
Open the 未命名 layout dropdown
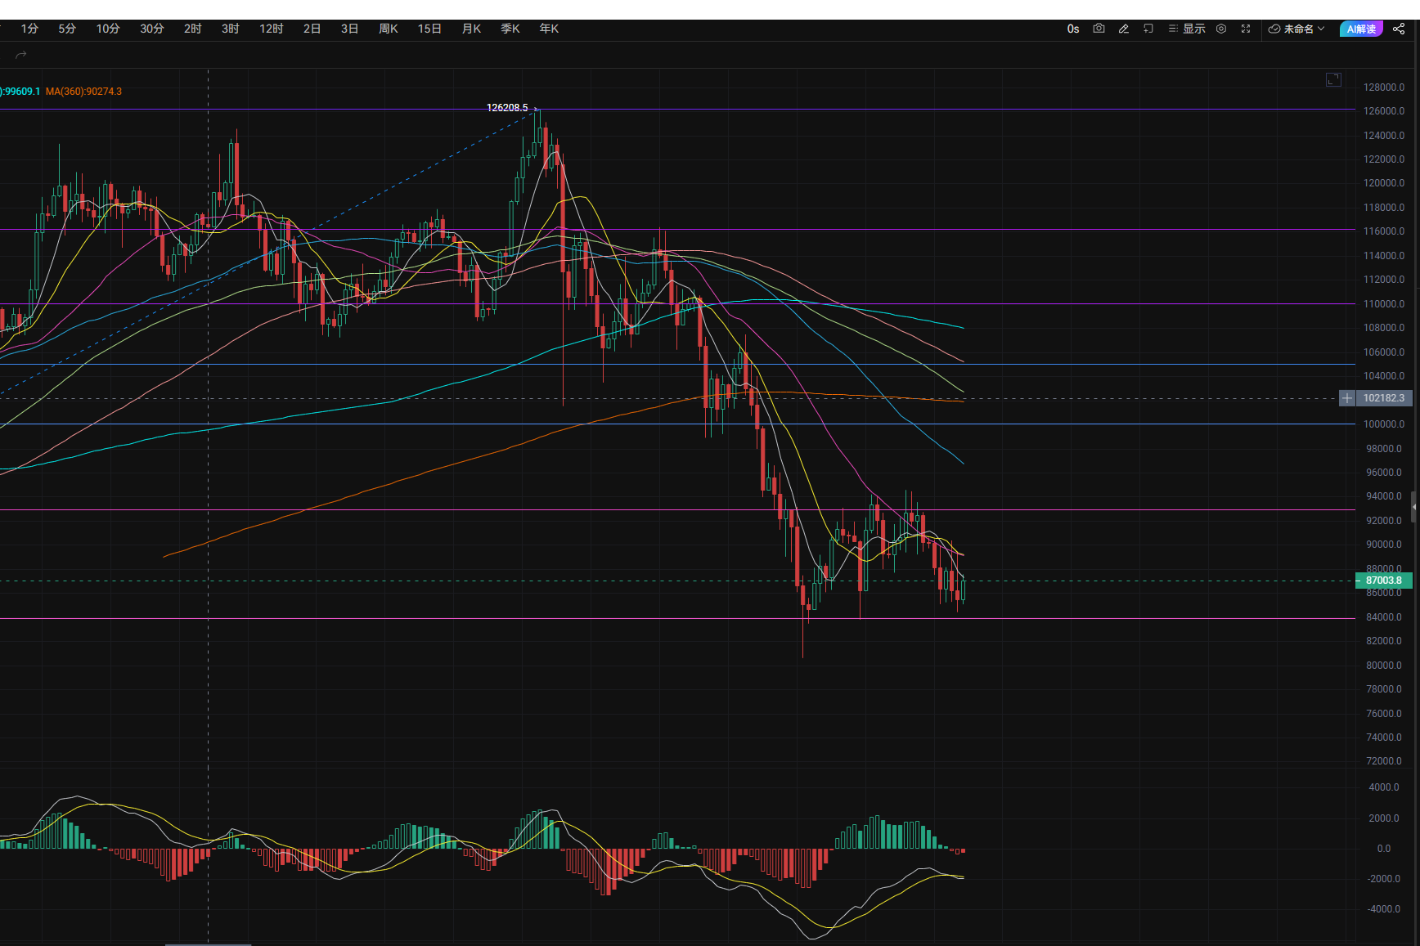click(x=1296, y=29)
